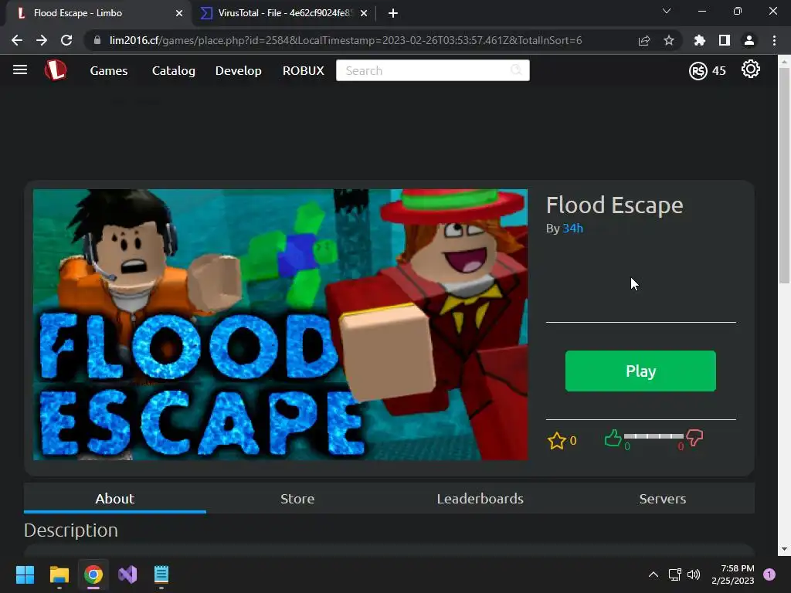The width and height of the screenshot is (791, 593).
Task: Dislike the game with thumbs down
Action: (694, 438)
